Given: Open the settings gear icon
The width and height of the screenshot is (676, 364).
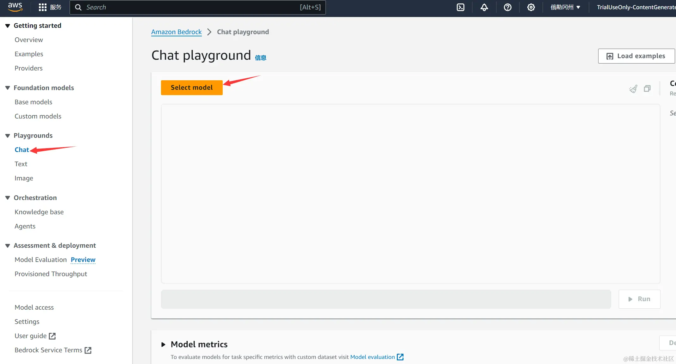Looking at the screenshot, I should tap(531, 7).
